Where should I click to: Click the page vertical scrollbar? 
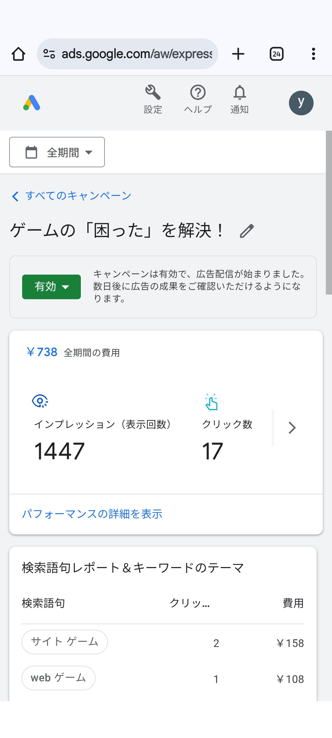tap(329, 212)
